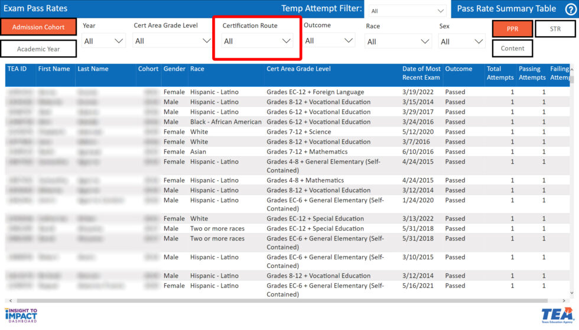The width and height of the screenshot is (579, 330).
Task: Sort by Date of Most Recent Exam
Action: tap(421, 73)
